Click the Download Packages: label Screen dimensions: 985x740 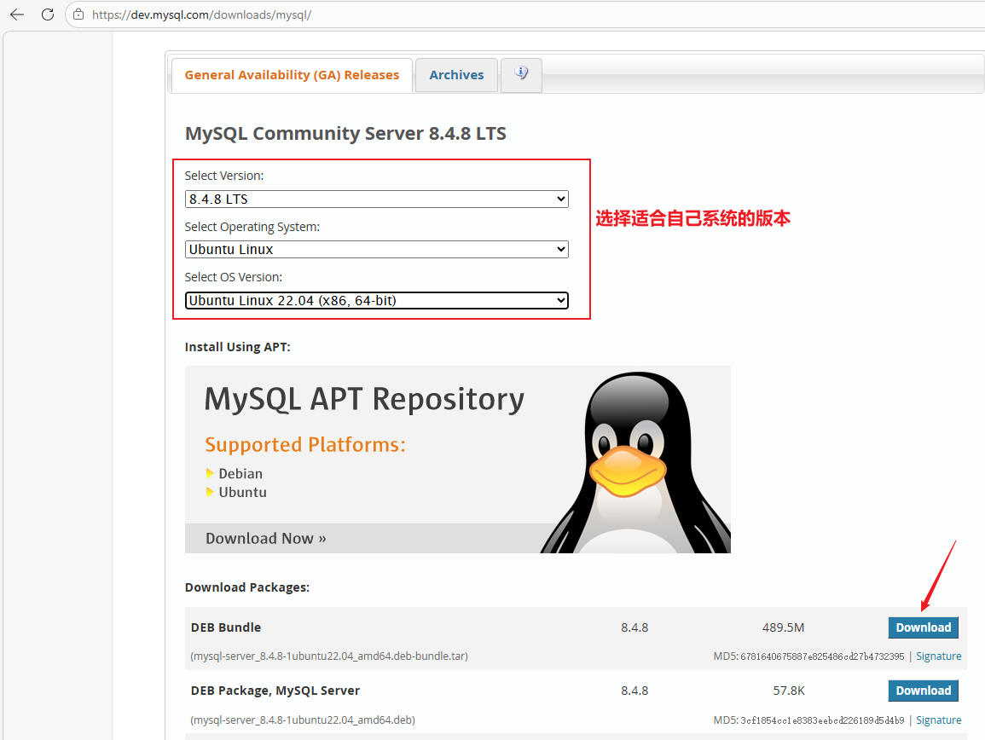(x=246, y=587)
